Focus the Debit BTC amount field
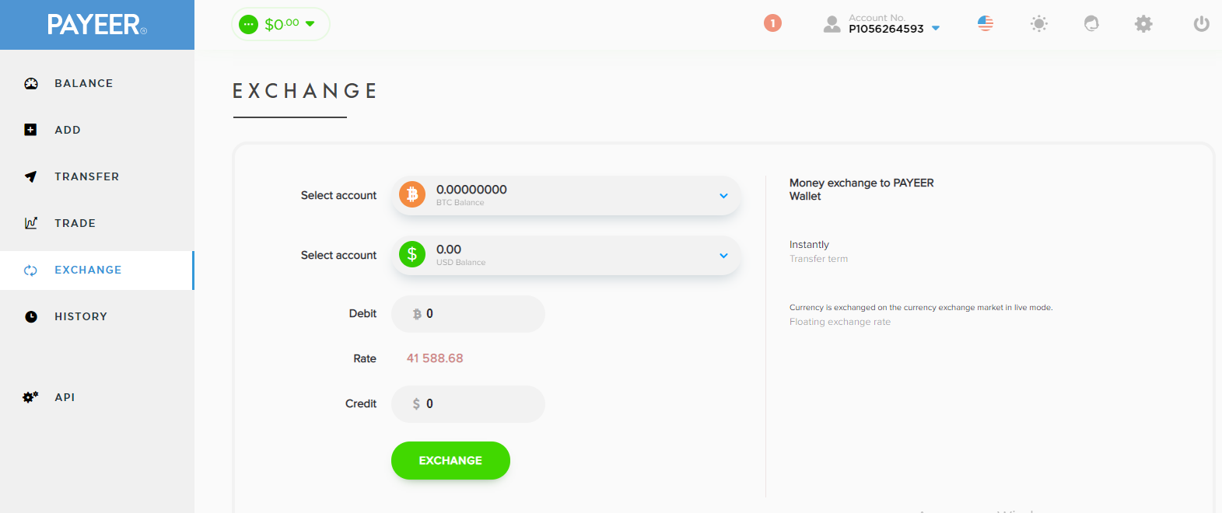This screenshot has height=513, width=1222. pyautogui.click(x=468, y=314)
